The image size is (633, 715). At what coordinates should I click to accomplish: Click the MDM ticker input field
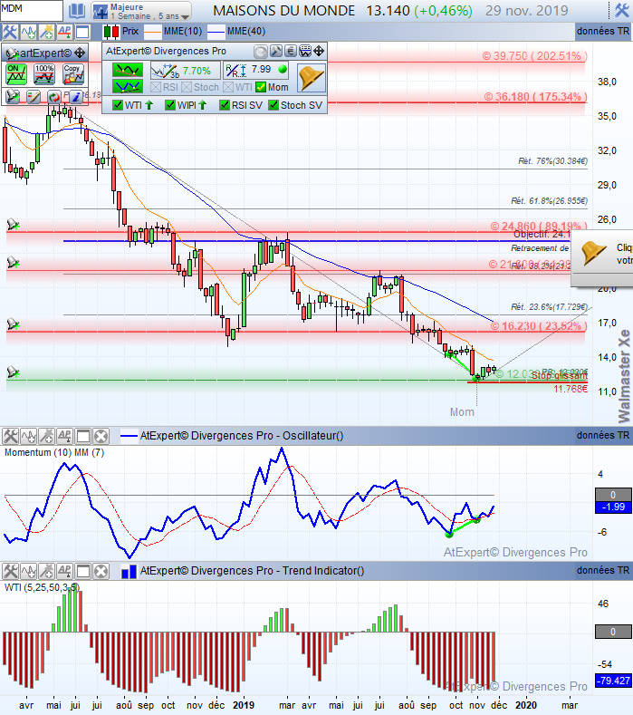click(x=32, y=11)
